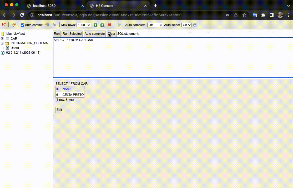Toggle the browser side panel
293x188 pixels.
tap(272, 15)
